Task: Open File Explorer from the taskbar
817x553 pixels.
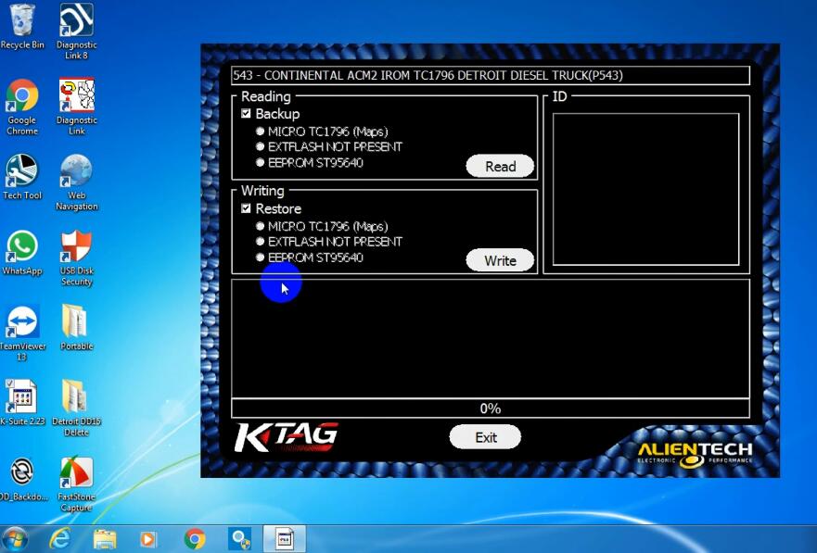Action: point(104,539)
